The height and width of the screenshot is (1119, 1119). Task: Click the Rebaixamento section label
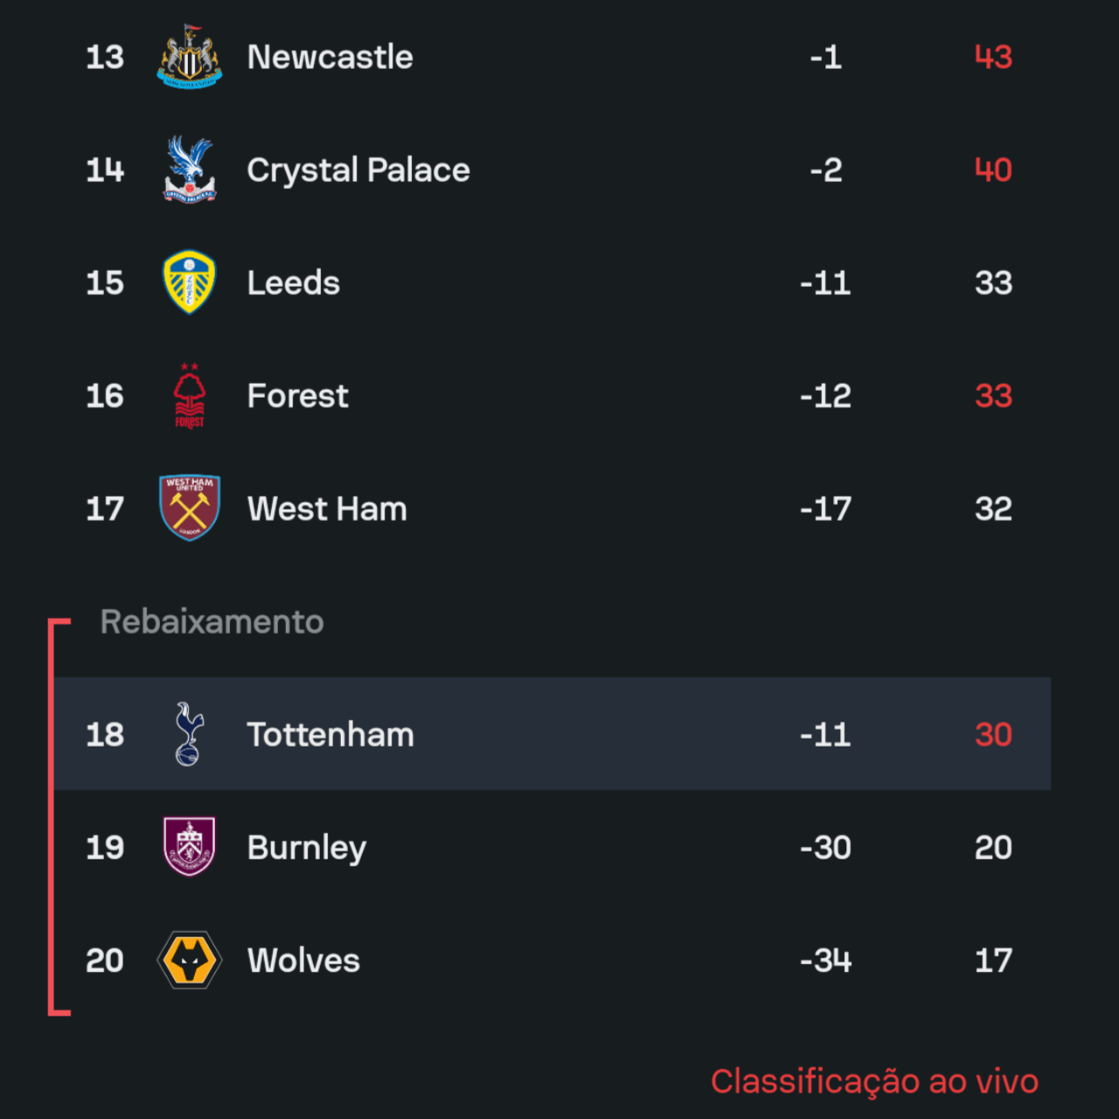(x=212, y=622)
